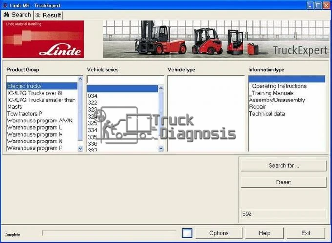Click the Vehicle series scroll down arrow

click(x=161, y=149)
